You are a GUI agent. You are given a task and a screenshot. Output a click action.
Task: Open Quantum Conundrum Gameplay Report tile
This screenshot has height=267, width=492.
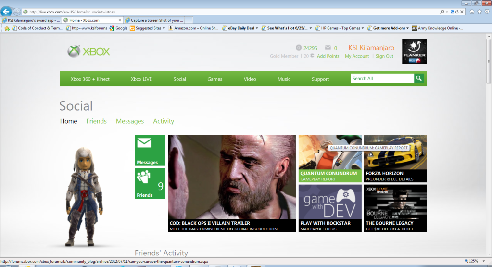330,159
